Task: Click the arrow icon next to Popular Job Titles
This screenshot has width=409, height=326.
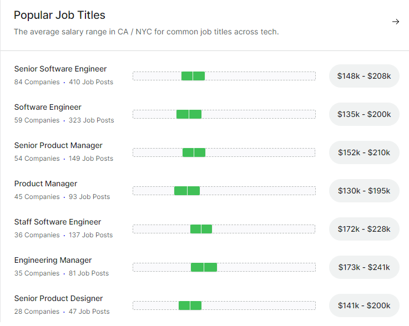Action: coord(396,22)
